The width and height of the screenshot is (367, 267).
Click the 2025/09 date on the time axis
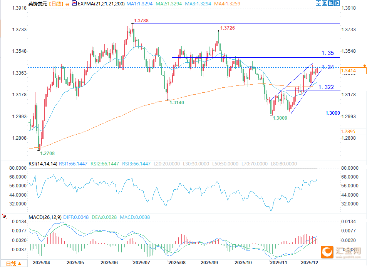209,262
